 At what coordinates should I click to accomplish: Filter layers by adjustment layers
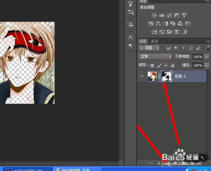[176, 48]
